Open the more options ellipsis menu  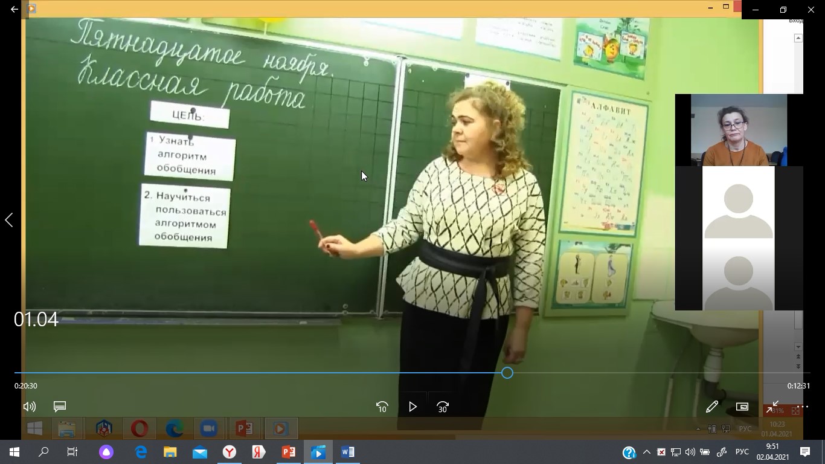click(x=803, y=407)
